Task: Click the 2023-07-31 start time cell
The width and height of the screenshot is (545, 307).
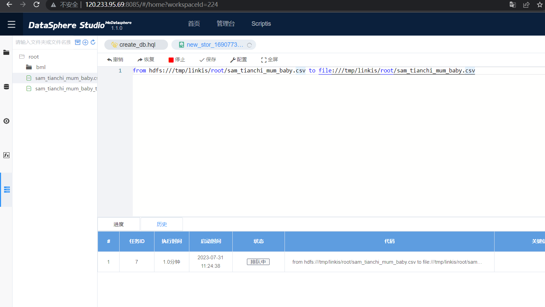Action: 211,262
